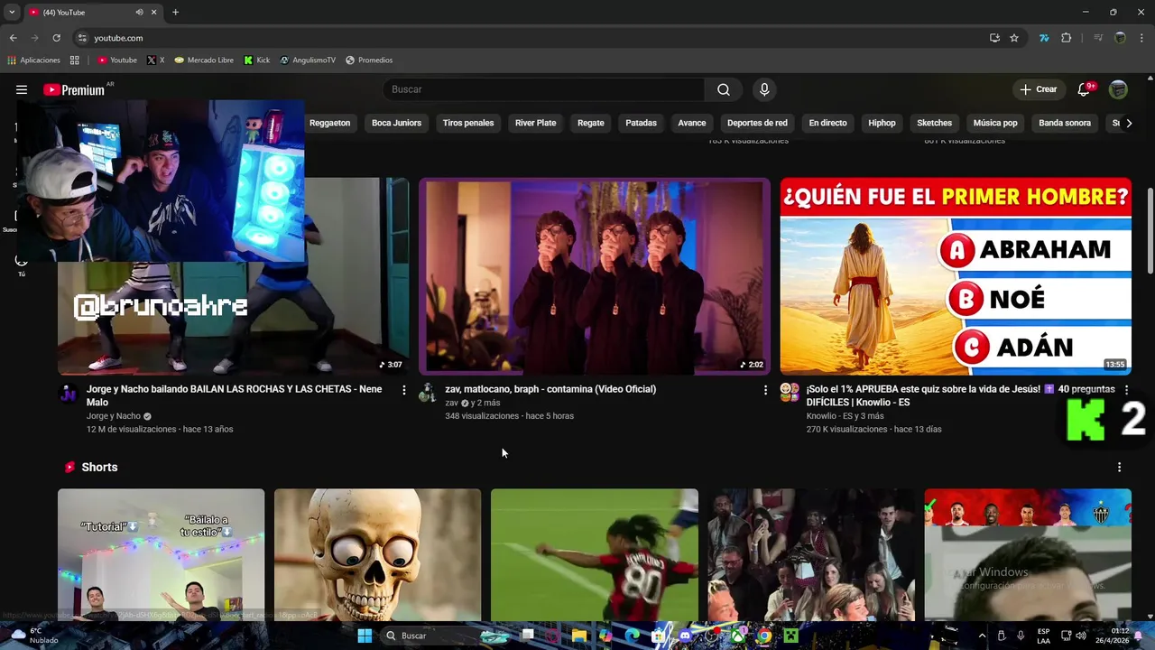Show hidden system tray icons

982,636
